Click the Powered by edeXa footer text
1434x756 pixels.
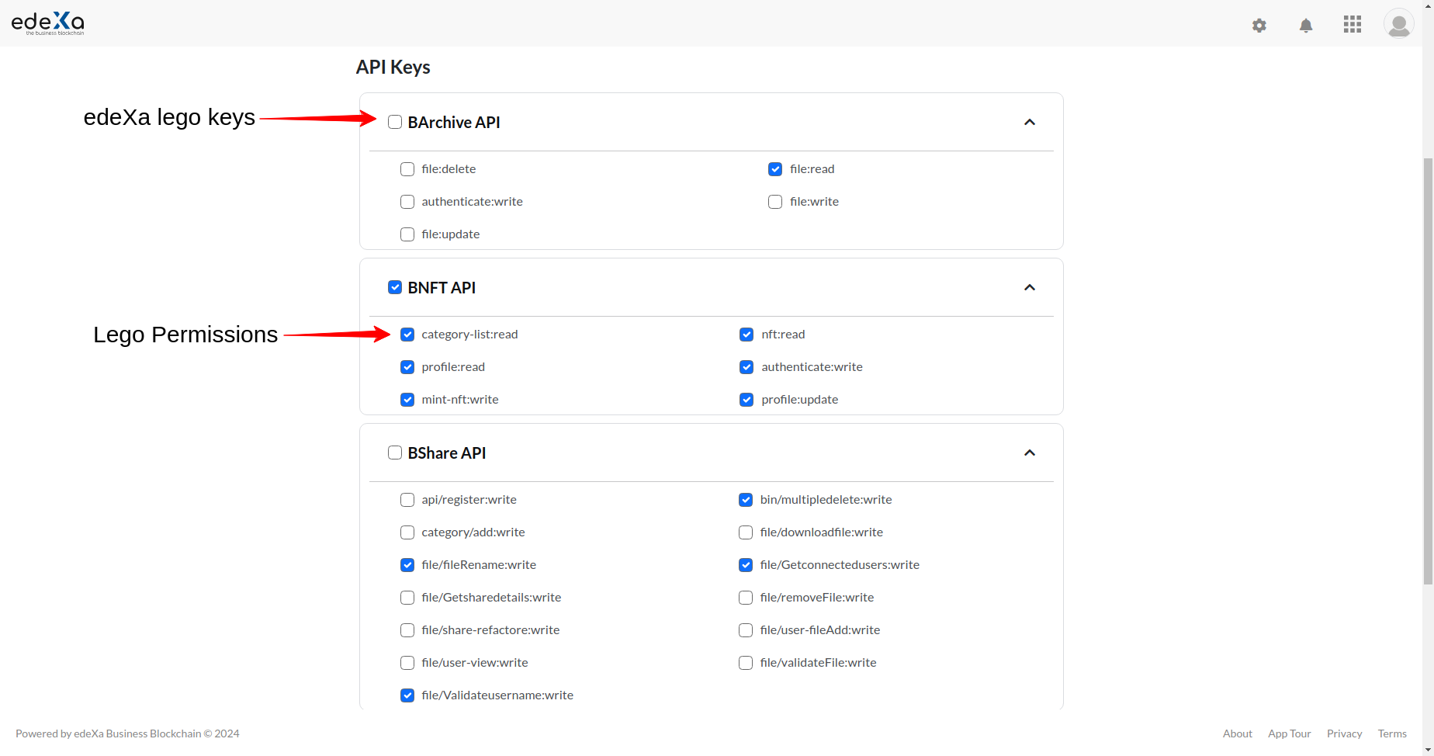127,733
